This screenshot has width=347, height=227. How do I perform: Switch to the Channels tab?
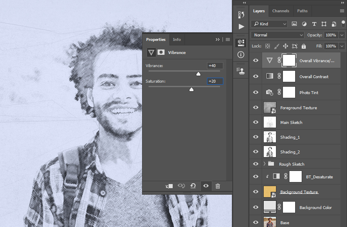coord(280,11)
